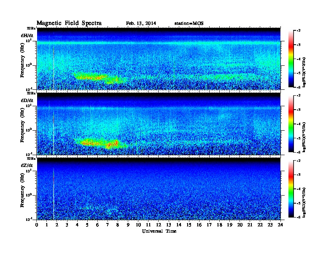Viewport: 334px width, 258px height.
Task: Click the dD/dt spectrogram panel
Action: [x=159, y=124]
